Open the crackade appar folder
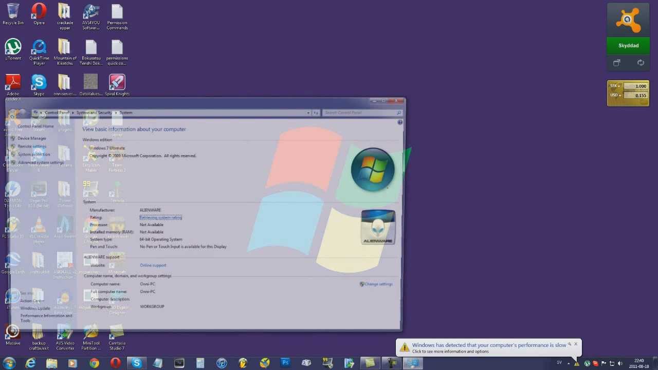The image size is (658, 370). tap(65, 16)
